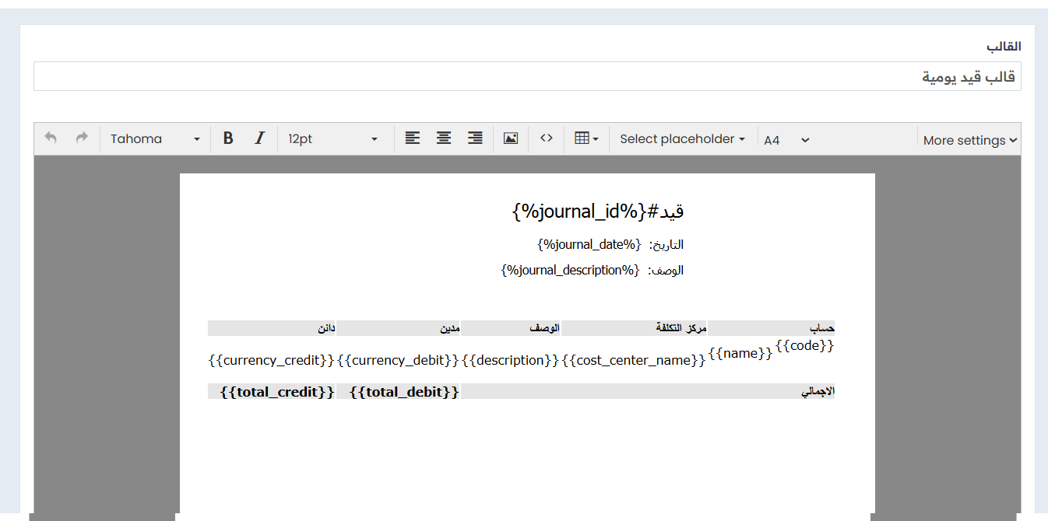This screenshot has width=1048, height=521.
Task: Insert an image using picture icon
Action: click(511, 138)
